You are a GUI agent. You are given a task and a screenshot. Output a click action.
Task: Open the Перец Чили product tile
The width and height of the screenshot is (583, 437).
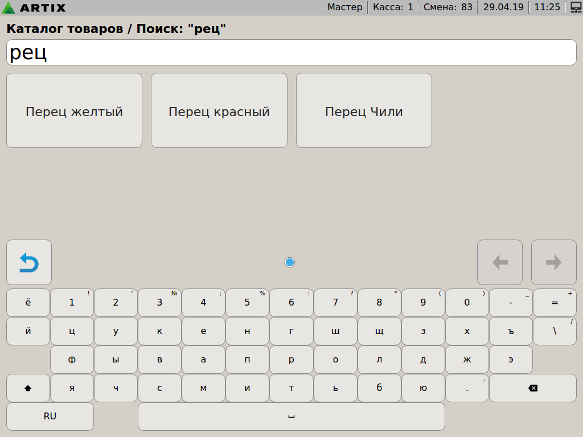point(364,111)
